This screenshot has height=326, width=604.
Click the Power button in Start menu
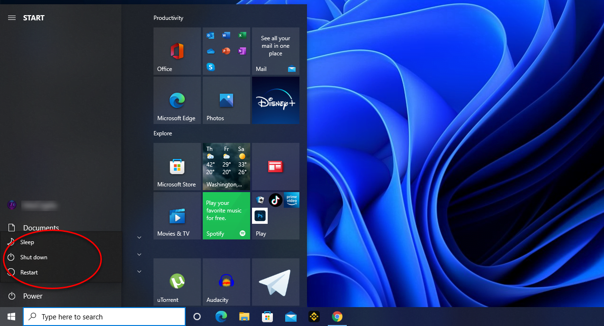61,296
